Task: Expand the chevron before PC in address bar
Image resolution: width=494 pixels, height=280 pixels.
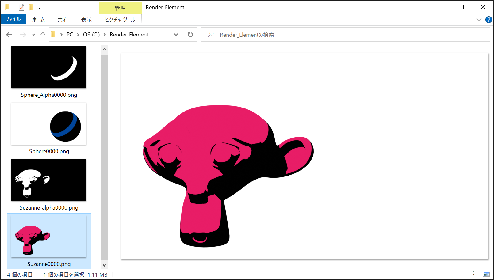Action: 61,35
